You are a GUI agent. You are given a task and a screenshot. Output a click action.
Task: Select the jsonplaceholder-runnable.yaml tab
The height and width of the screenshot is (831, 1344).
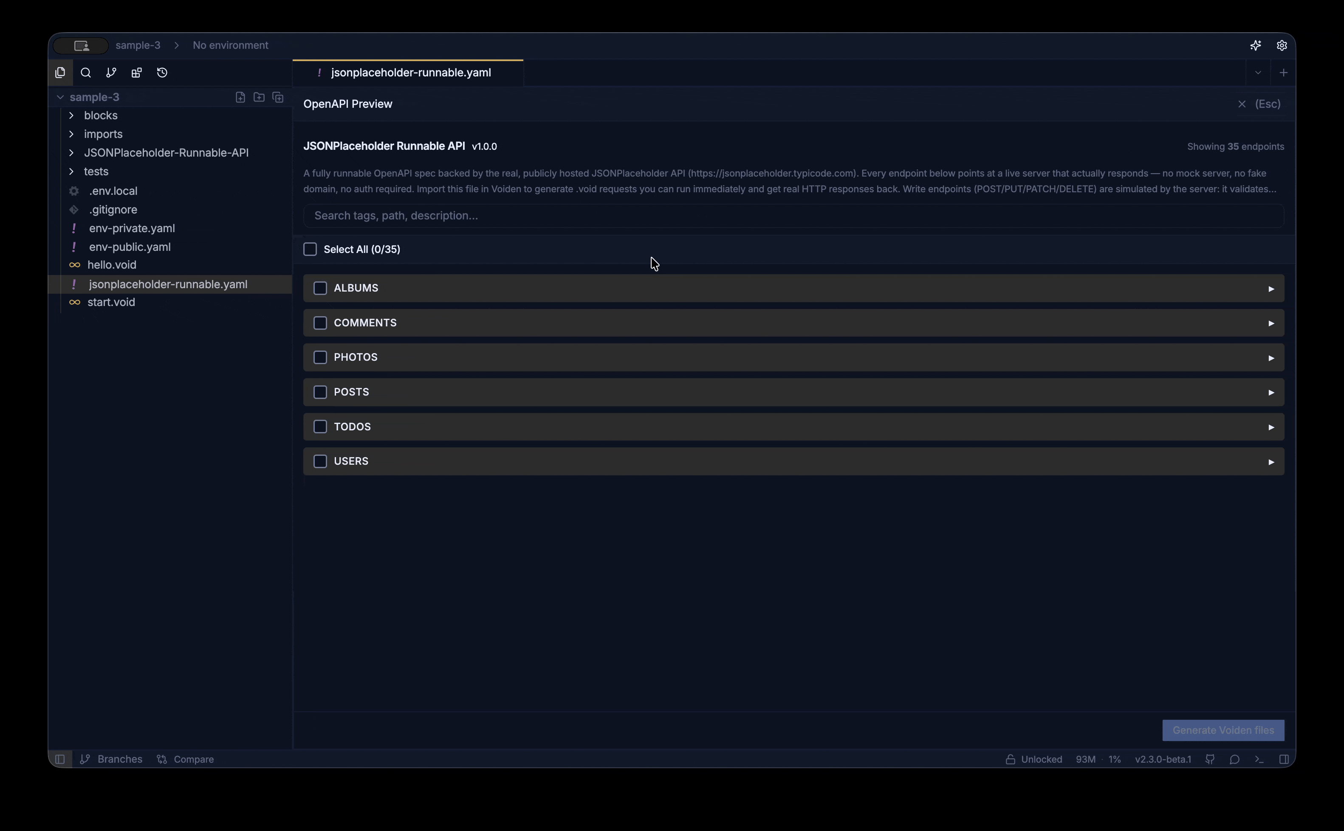tap(408, 73)
